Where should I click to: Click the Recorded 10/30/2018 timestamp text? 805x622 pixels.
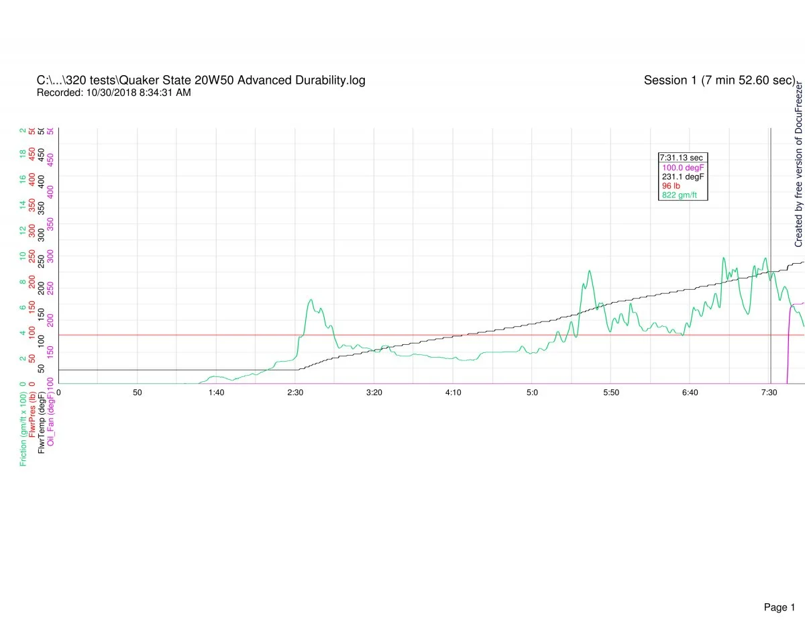113,93
